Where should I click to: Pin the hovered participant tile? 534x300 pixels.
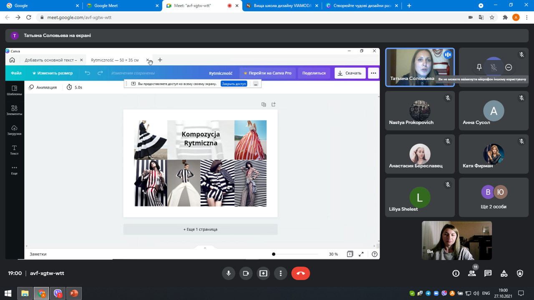click(479, 67)
